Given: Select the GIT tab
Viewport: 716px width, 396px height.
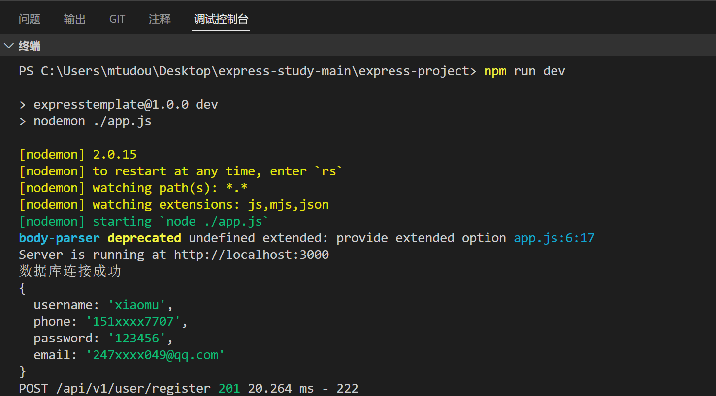Looking at the screenshot, I should [117, 19].
